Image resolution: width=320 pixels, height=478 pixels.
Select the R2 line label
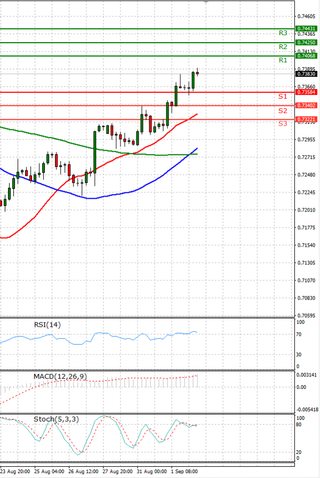click(x=283, y=47)
